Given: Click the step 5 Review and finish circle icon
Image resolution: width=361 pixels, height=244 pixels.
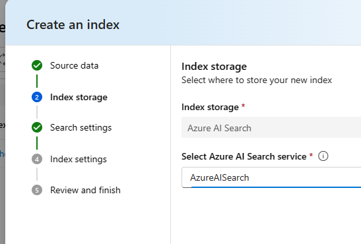Looking at the screenshot, I should (37, 190).
